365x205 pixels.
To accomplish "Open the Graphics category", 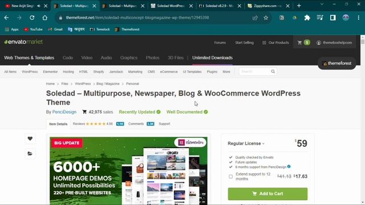I will 129,58.
